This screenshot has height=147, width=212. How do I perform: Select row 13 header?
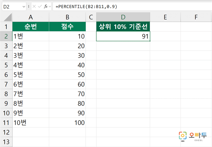[x=6, y=142]
